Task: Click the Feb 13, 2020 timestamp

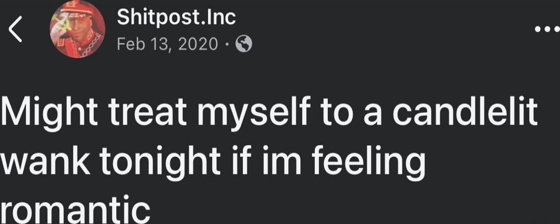Action: [x=167, y=46]
